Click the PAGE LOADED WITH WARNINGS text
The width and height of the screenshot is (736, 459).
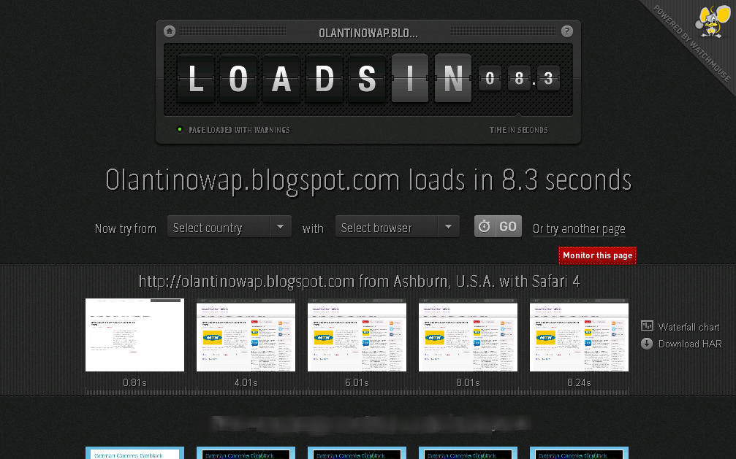pyautogui.click(x=239, y=130)
